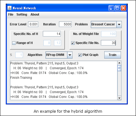Open the Problem dropdown arrow

119,24
